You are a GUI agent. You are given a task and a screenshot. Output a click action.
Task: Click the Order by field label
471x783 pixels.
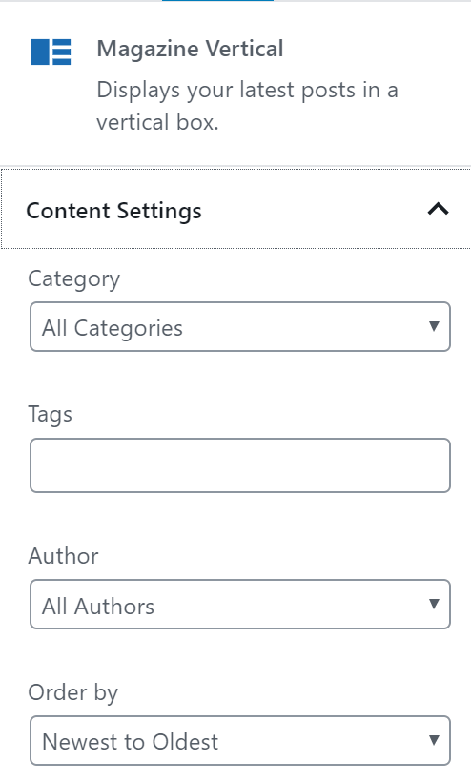click(72, 693)
